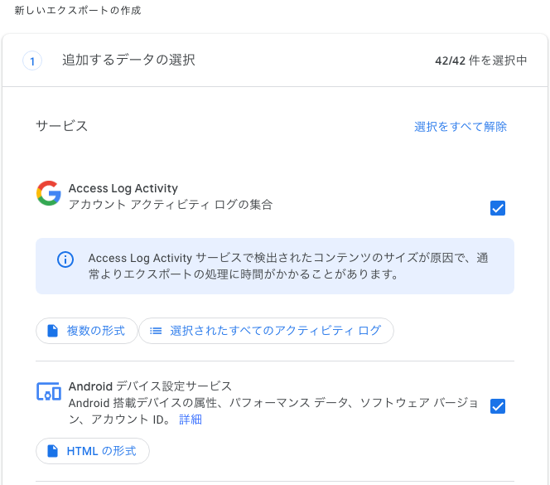
Task: Click the Google G logo icon
Action: [x=49, y=193]
